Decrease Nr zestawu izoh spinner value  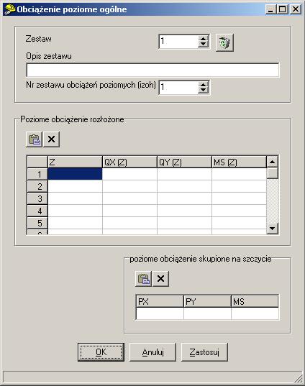[203, 90]
